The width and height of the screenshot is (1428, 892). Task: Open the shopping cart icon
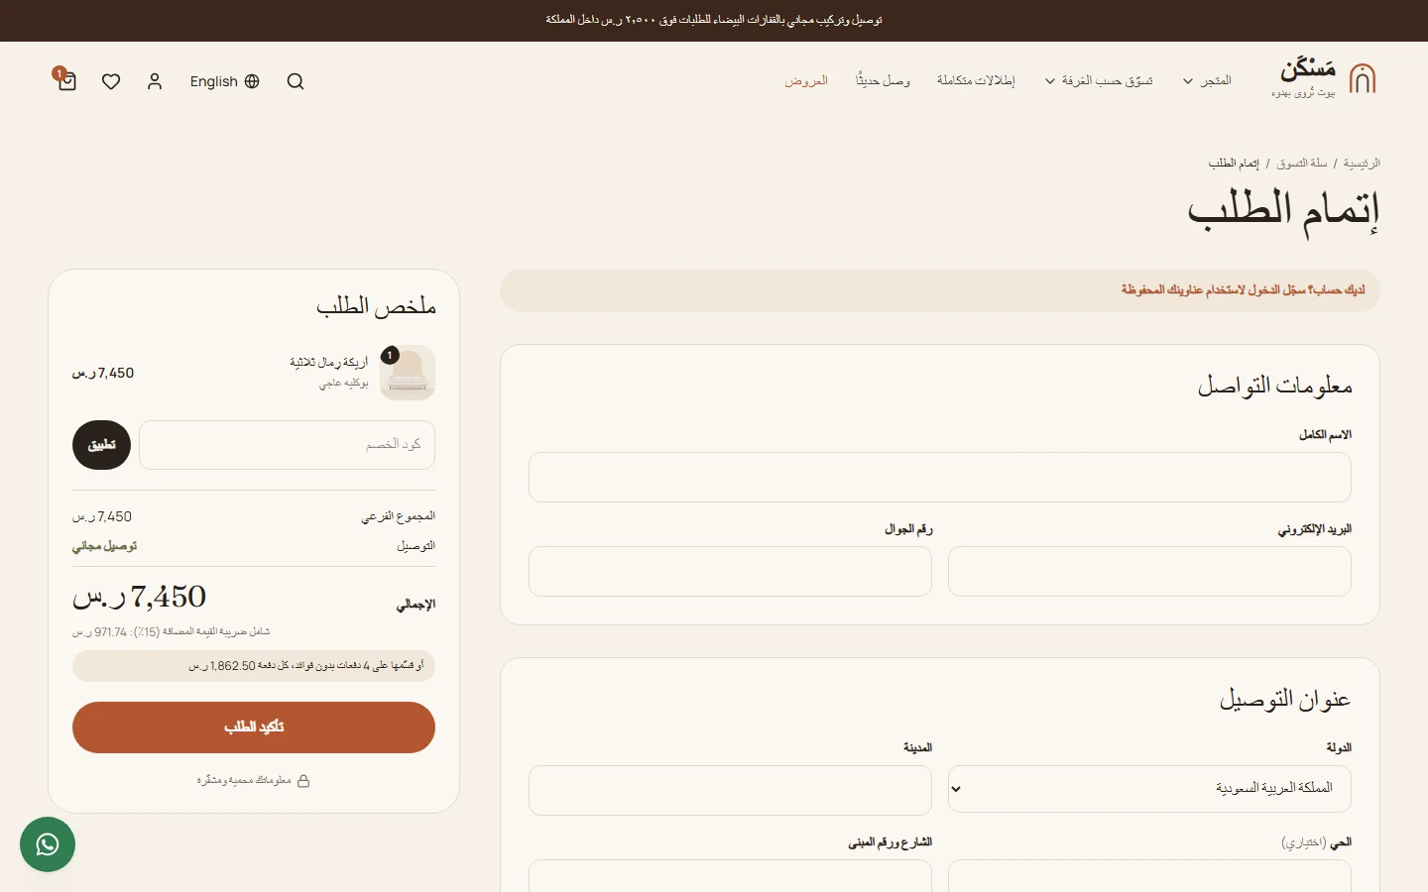tap(66, 81)
